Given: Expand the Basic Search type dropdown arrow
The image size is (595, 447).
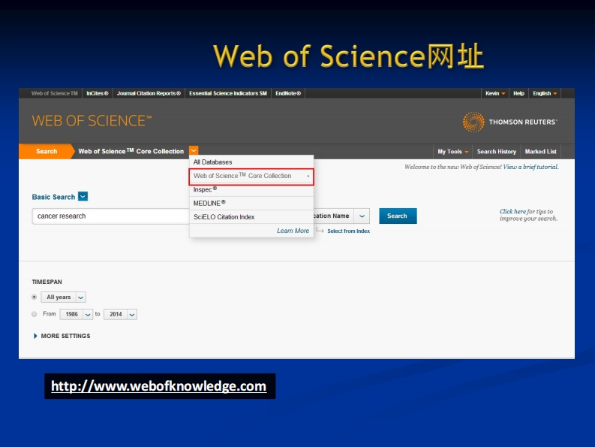Looking at the screenshot, I should point(83,197).
